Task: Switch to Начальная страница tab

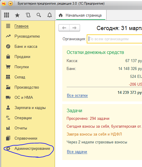Action: [x=81, y=15]
